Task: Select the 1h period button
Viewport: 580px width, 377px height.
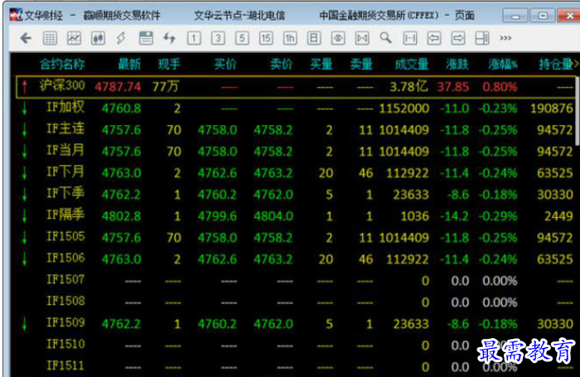Action: coord(290,38)
